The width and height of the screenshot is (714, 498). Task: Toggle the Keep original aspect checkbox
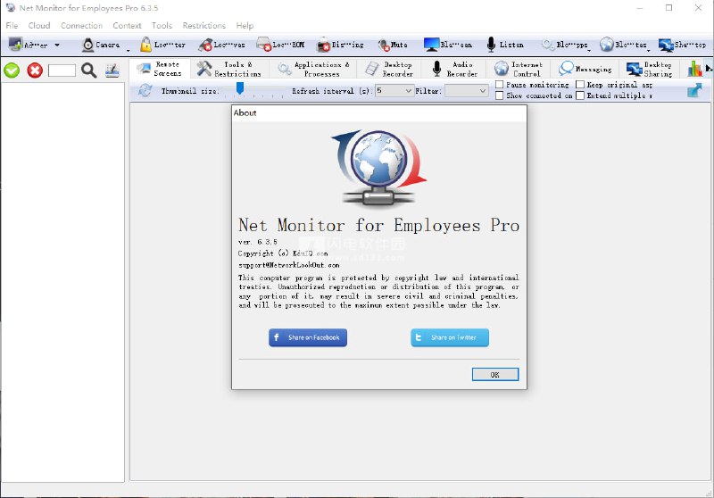[580, 85]
